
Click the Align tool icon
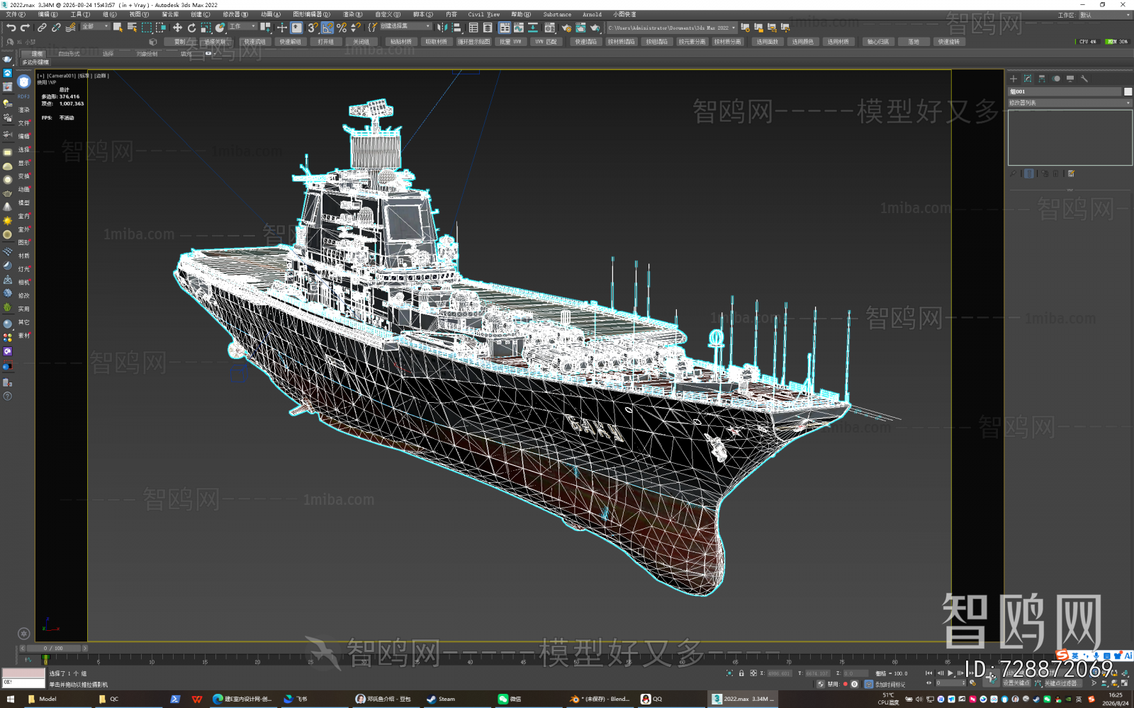(457, 28)
